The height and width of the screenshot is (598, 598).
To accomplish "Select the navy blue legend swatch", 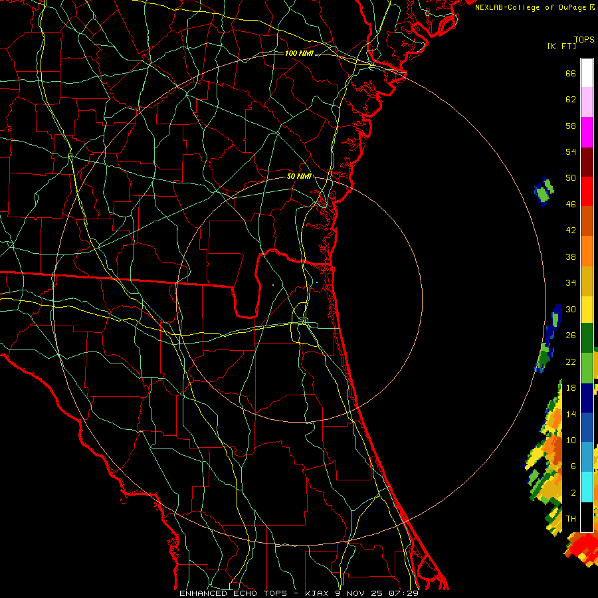I will [587, 398].
